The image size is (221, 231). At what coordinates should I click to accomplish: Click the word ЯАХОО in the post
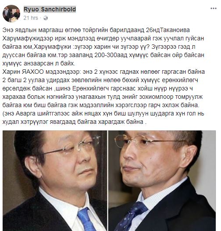(33, 72)
